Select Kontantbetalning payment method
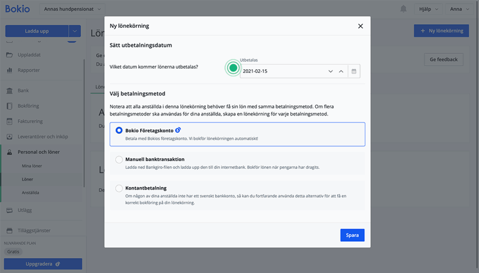The height and width of the screenshot is (273, 479). point(237,195)
